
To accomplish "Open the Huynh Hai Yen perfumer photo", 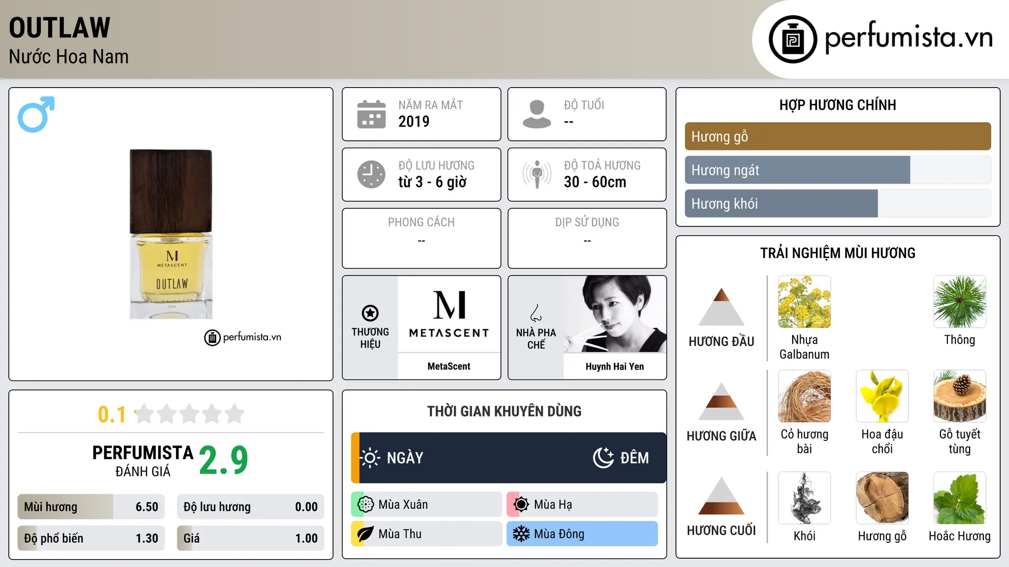I will 615,314.
